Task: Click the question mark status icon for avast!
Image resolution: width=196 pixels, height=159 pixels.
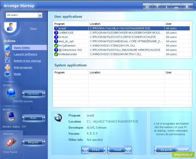Action: click(x=56, y=28)
